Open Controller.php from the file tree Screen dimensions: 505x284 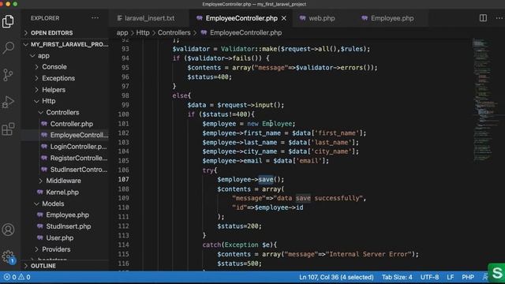click(x=71, y=124)
